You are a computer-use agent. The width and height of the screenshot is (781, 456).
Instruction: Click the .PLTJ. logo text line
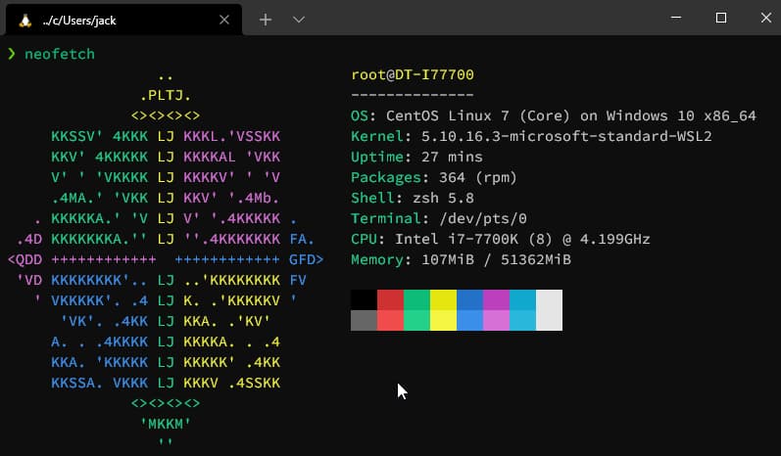pos(166,95)
